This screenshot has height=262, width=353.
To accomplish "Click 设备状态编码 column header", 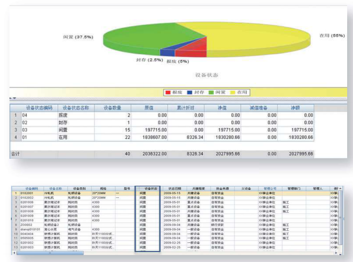I will [x=39, y=108].
